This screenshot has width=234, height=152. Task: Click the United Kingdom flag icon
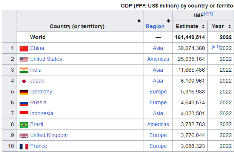24,135
